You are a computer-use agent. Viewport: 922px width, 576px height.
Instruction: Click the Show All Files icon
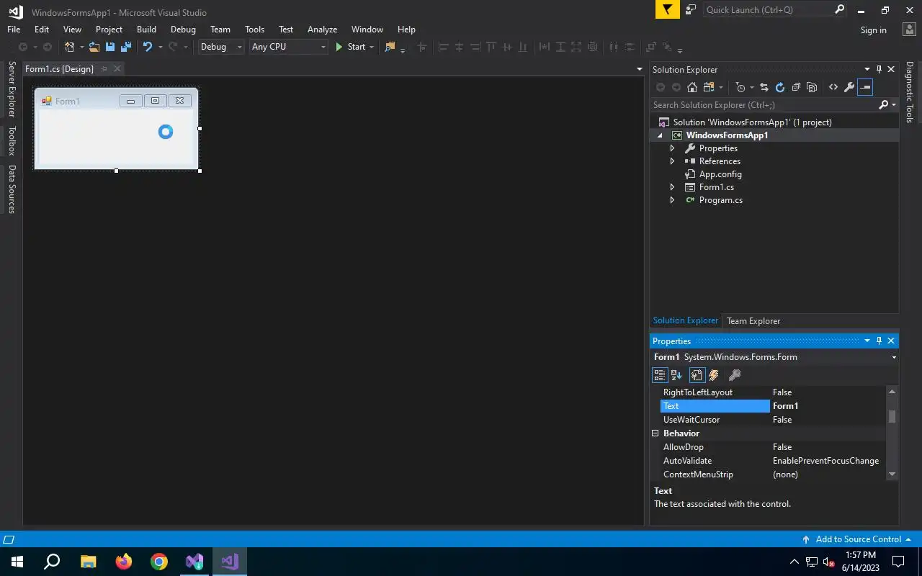coord(812,87)
